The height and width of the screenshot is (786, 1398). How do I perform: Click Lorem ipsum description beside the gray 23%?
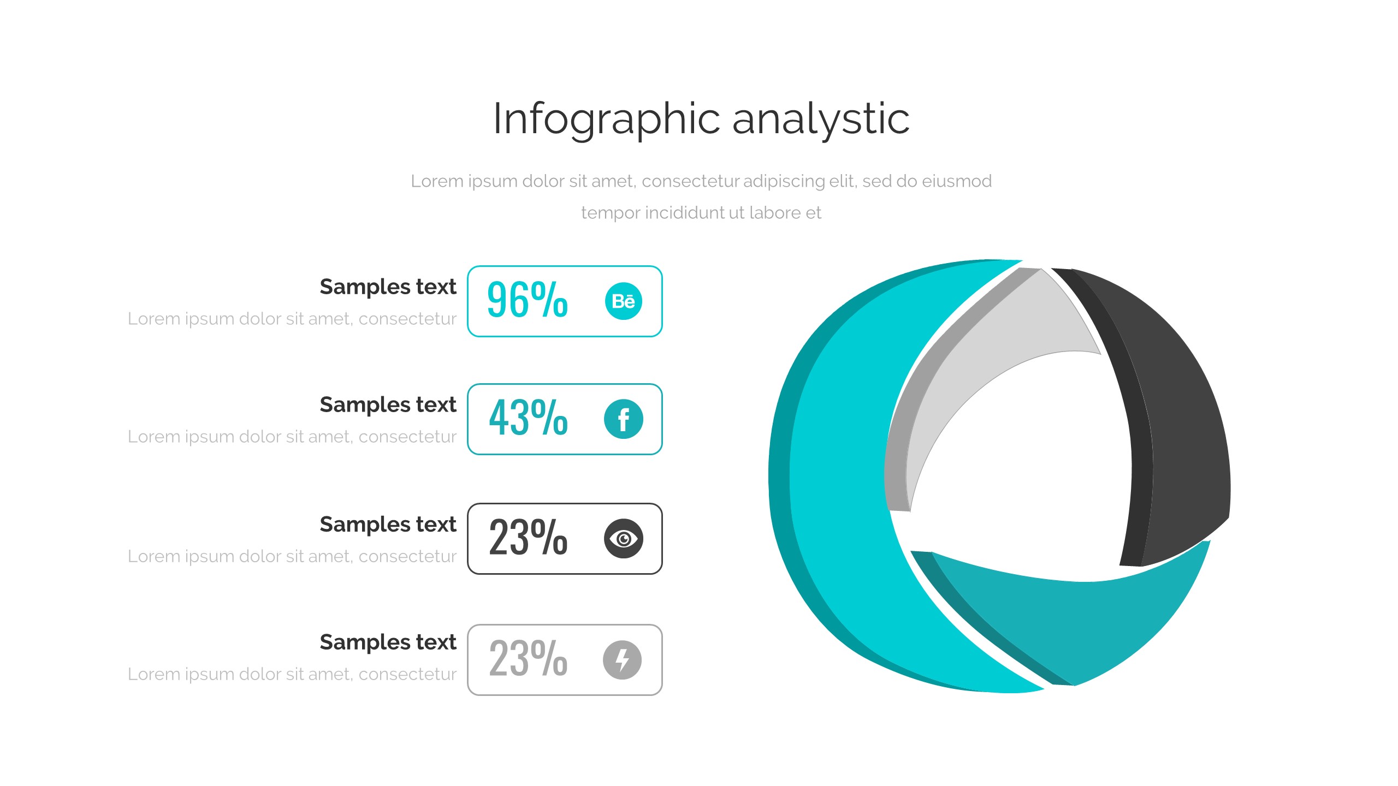tap(292, 674)
